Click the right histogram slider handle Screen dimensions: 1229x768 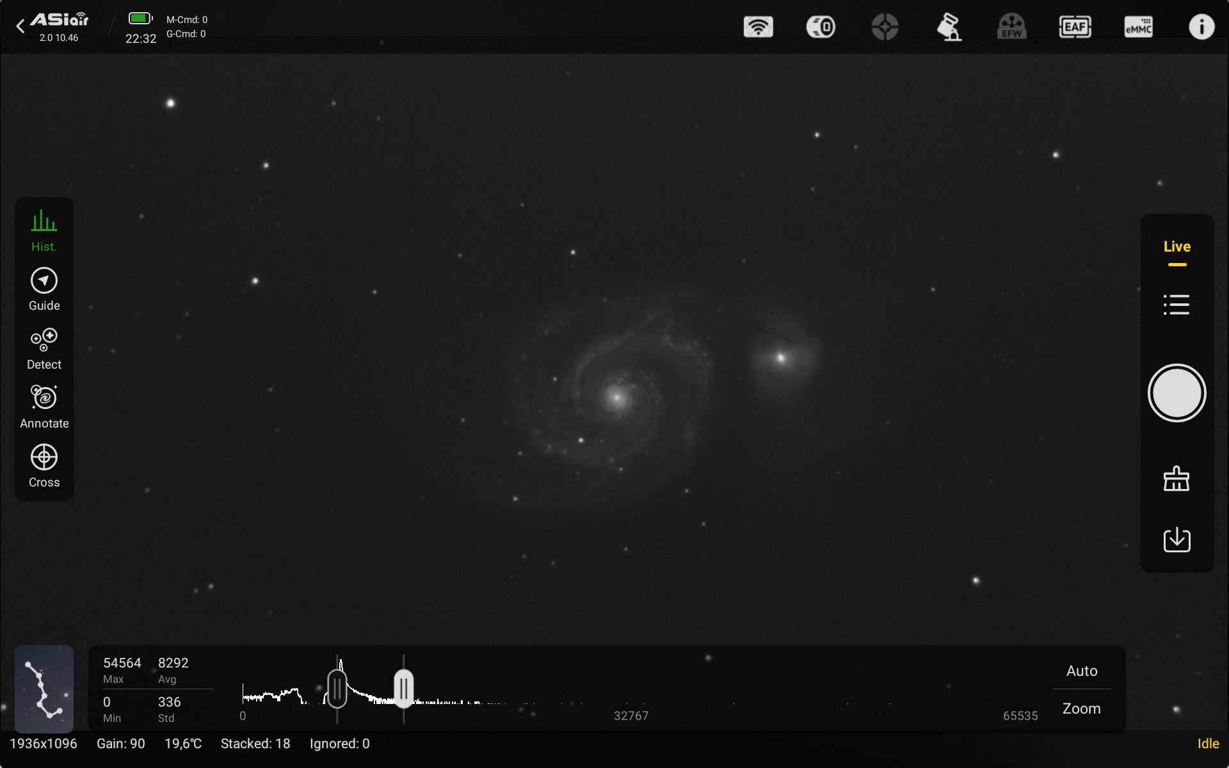pyautogui.click(x=403, y=689)
